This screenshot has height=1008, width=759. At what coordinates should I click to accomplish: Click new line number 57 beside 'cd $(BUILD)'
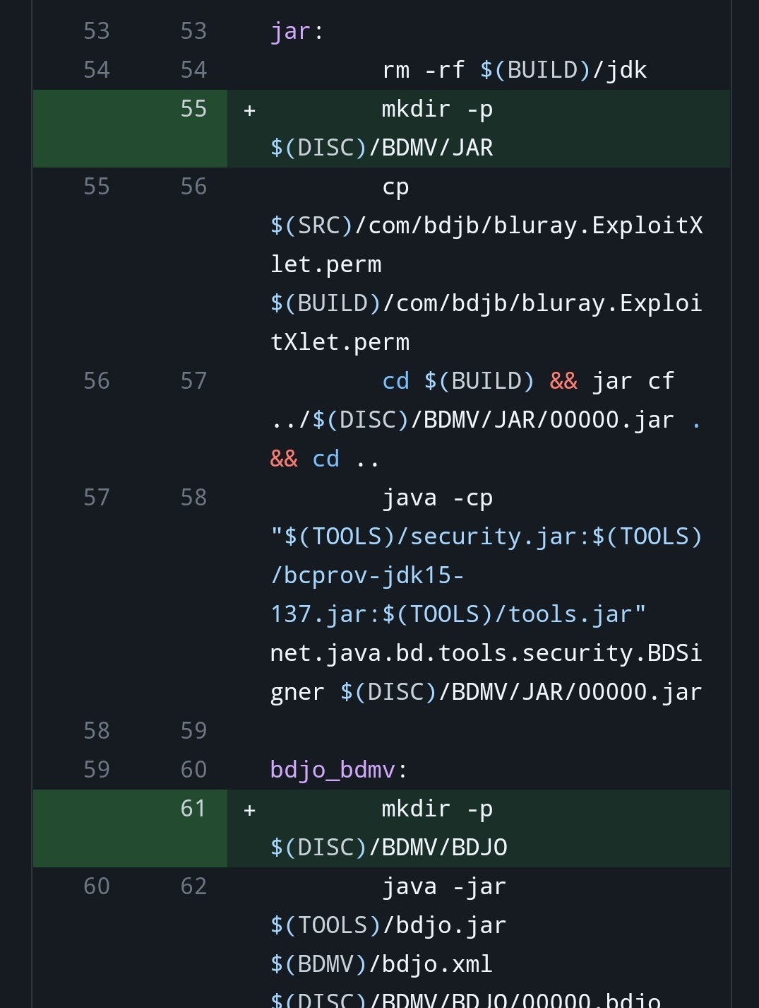193,381
